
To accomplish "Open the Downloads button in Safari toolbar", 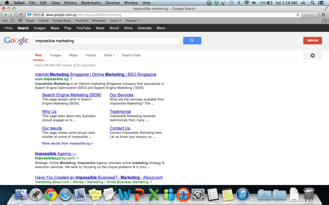I will pos(323,15).
